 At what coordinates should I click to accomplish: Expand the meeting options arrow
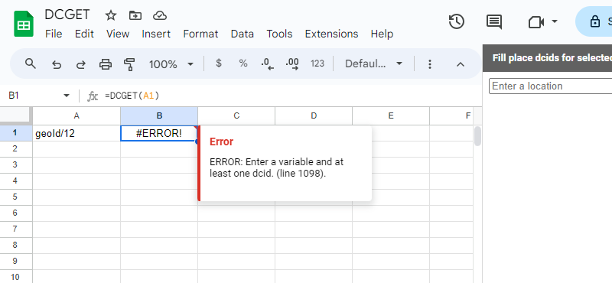click(554, 21)
